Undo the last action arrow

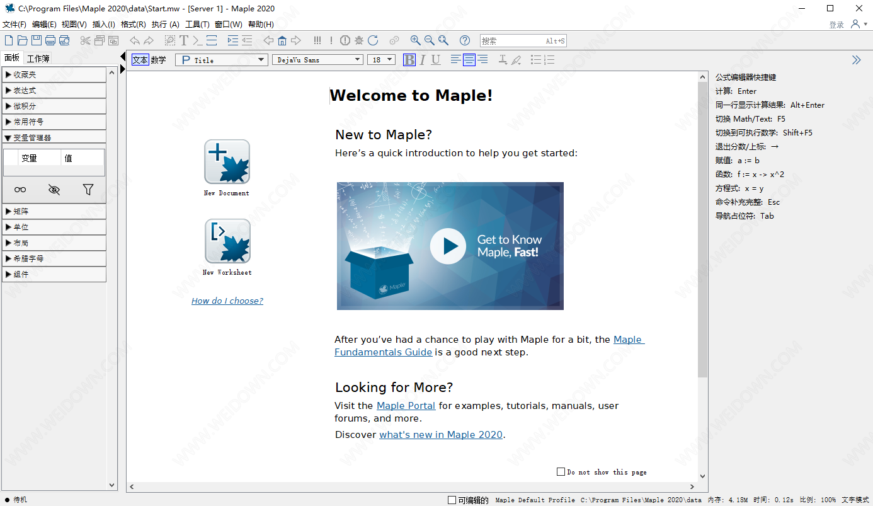coord(135,40)
